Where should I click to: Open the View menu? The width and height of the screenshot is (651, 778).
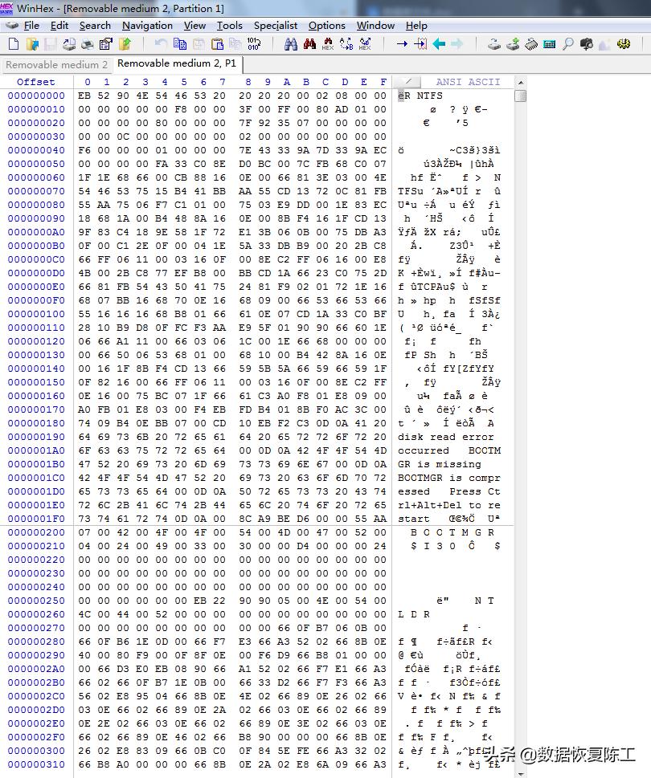194,26
